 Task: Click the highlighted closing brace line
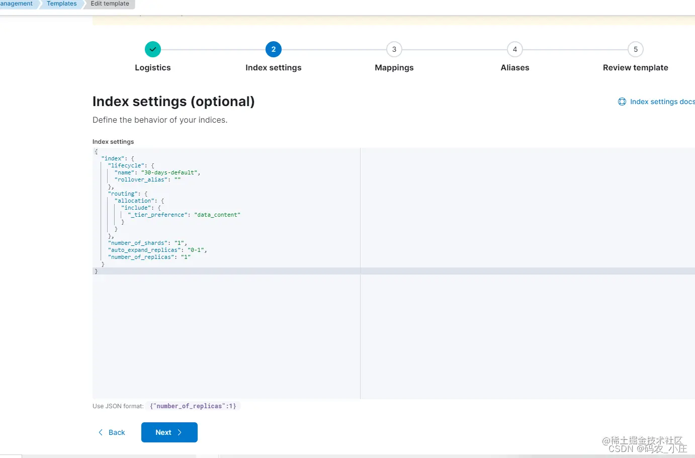(x=394, y=271)
